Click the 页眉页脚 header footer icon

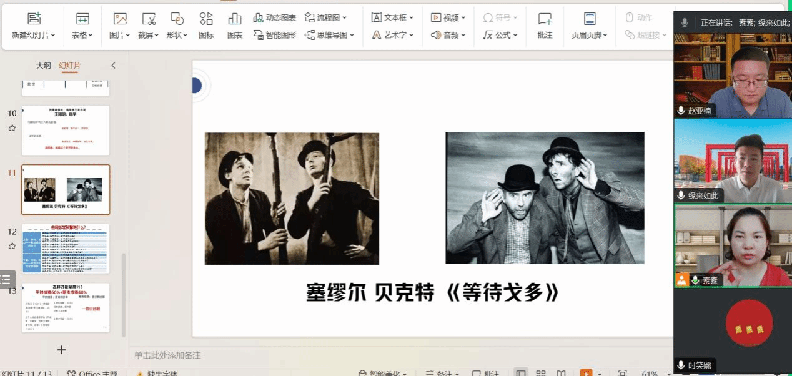click(x=590, y=19)
